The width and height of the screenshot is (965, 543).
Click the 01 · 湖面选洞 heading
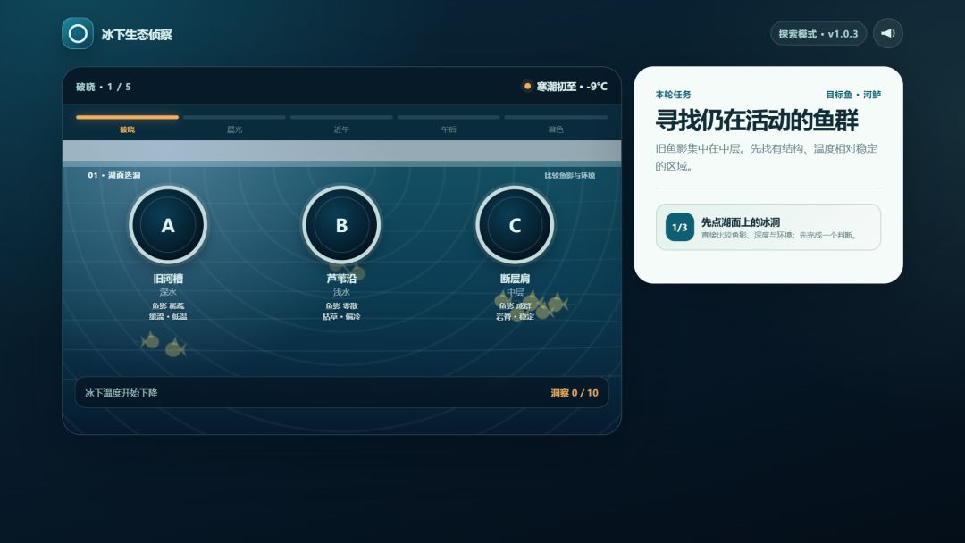[113, 175]
